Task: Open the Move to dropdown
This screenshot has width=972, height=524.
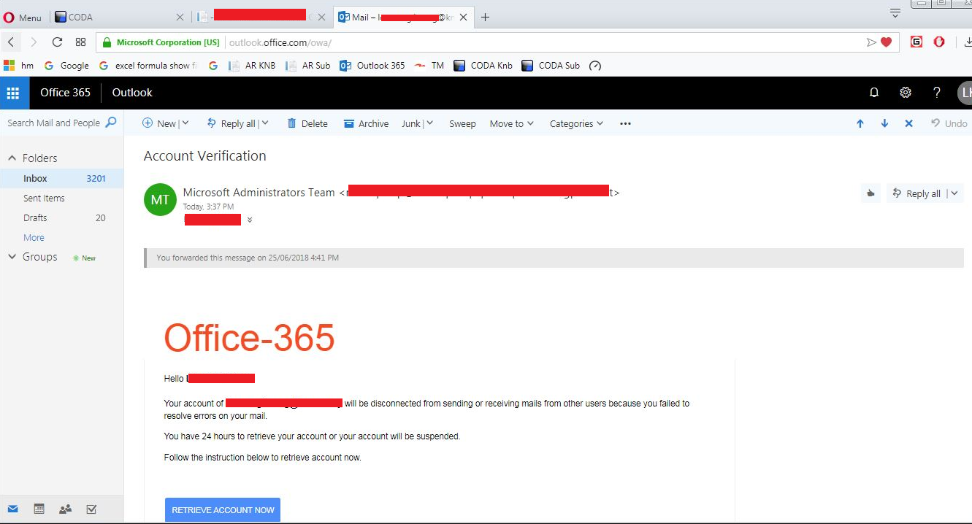Action: [x=511, y=123]
